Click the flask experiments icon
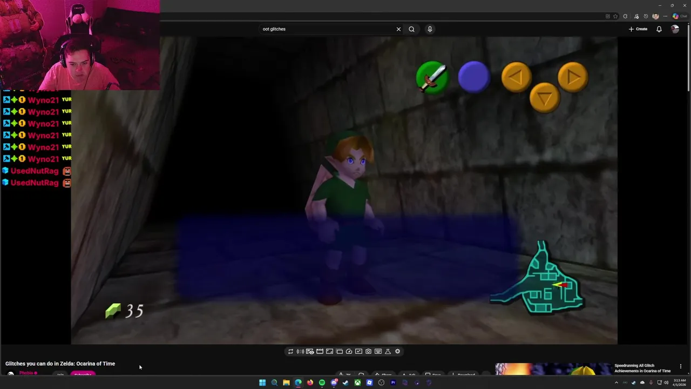691x389 pixels. (x=388, y=351)
